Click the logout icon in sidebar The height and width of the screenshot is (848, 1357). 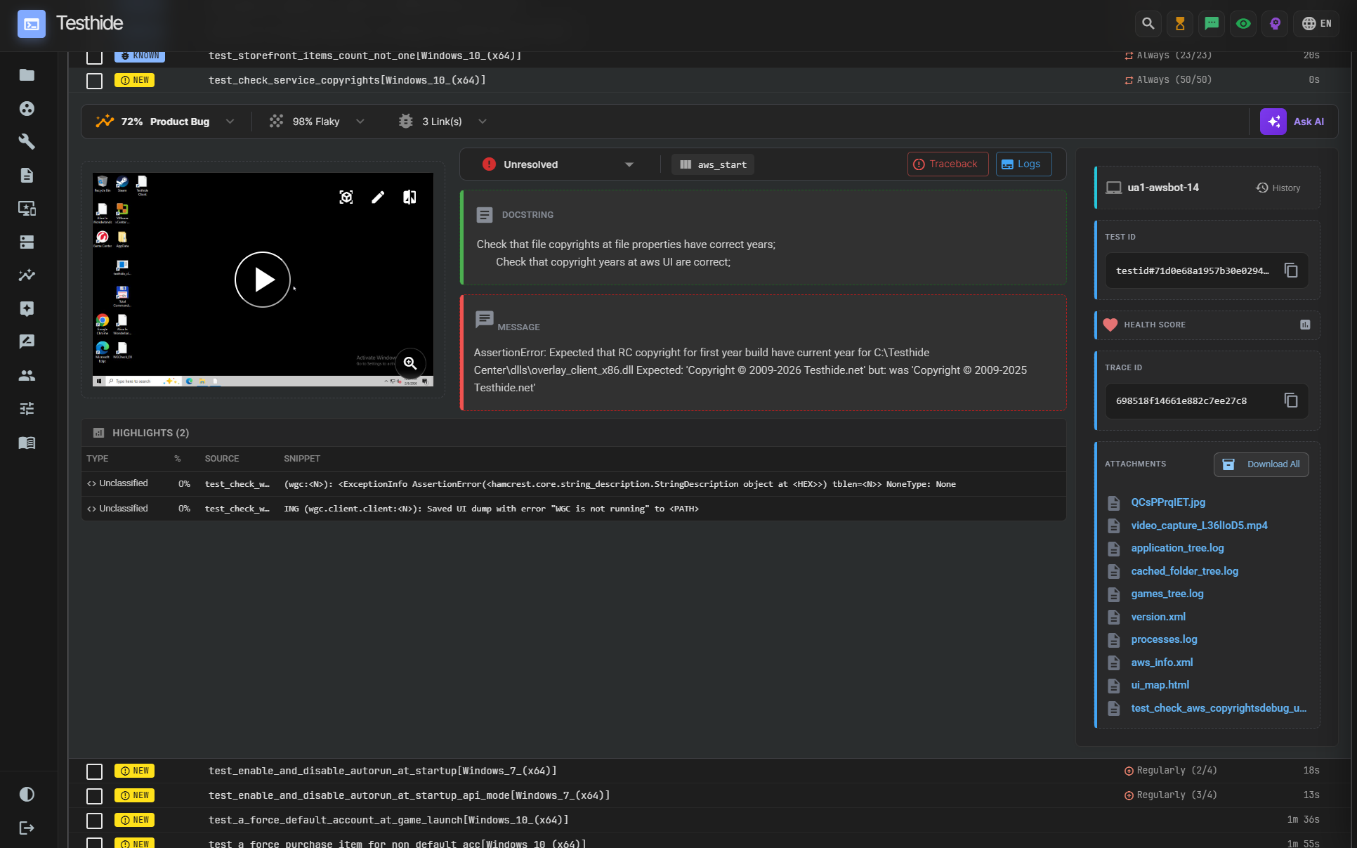27,828
